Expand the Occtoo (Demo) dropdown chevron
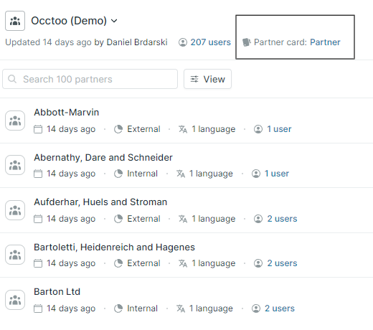The height and width of the screenshot is (330, 373). (x=114, y=21)
